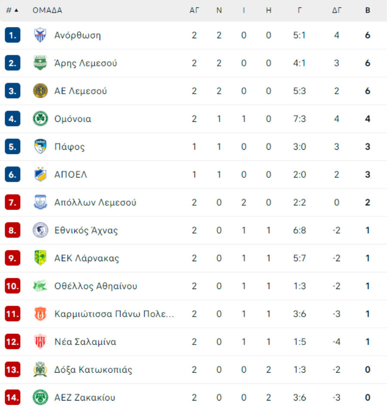Click the ΑΕΚ Λάρνακας yellow-green crest
387x410 pixels.
(x=40, y=258)
